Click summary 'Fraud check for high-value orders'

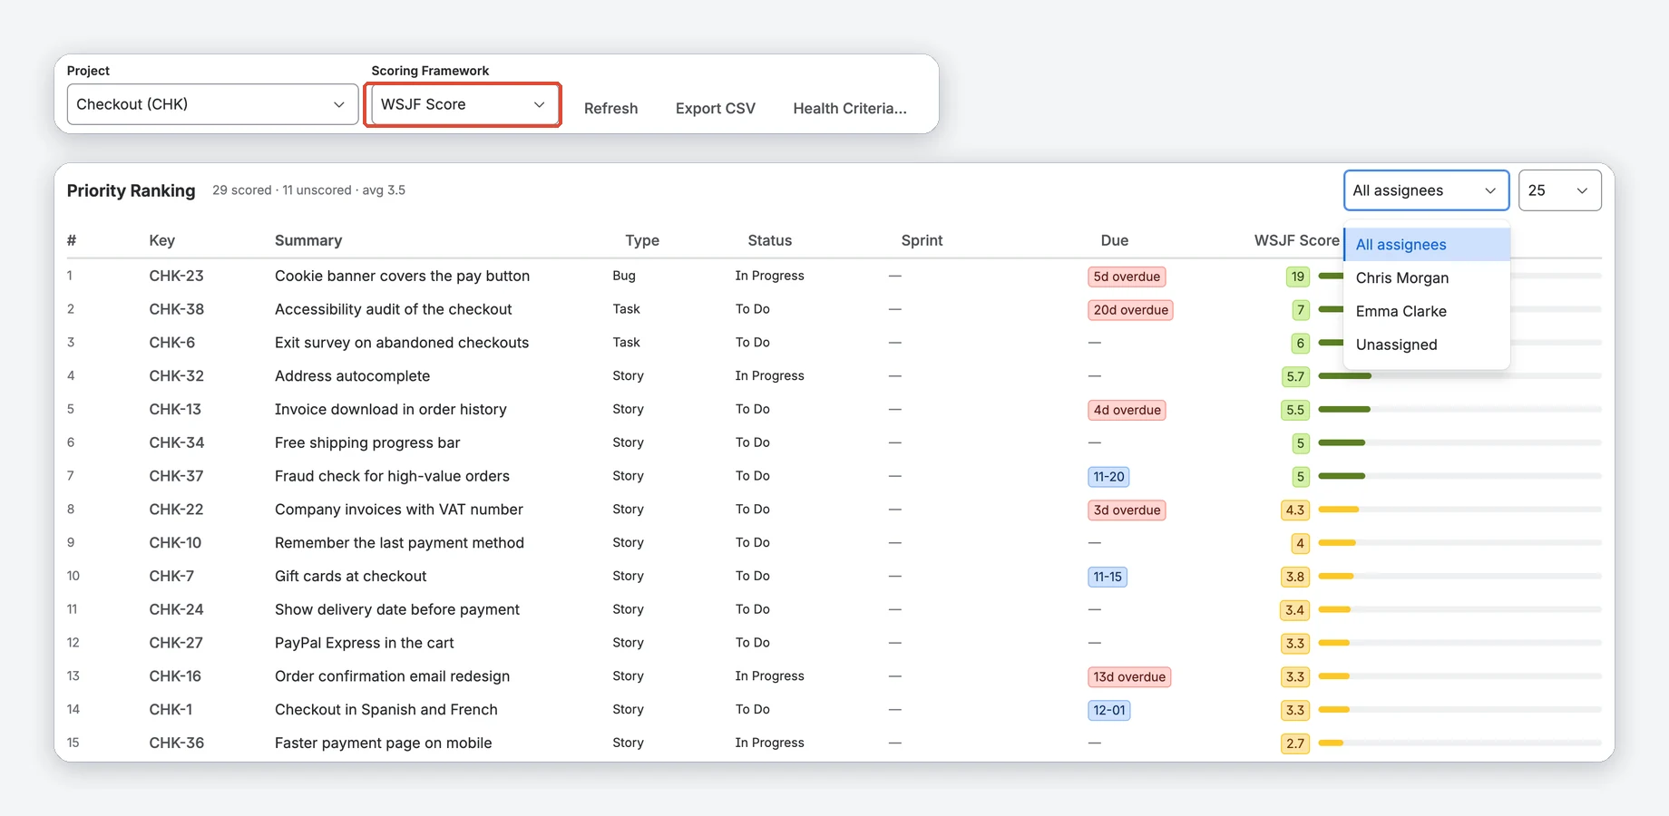click(392, 476)
